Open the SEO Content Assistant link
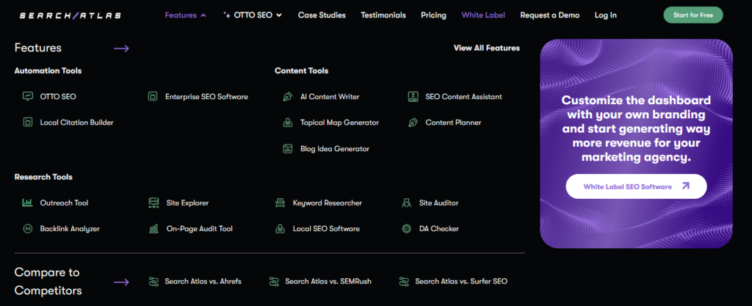Viewport: 752px width, 306px height. click(464, 96)
